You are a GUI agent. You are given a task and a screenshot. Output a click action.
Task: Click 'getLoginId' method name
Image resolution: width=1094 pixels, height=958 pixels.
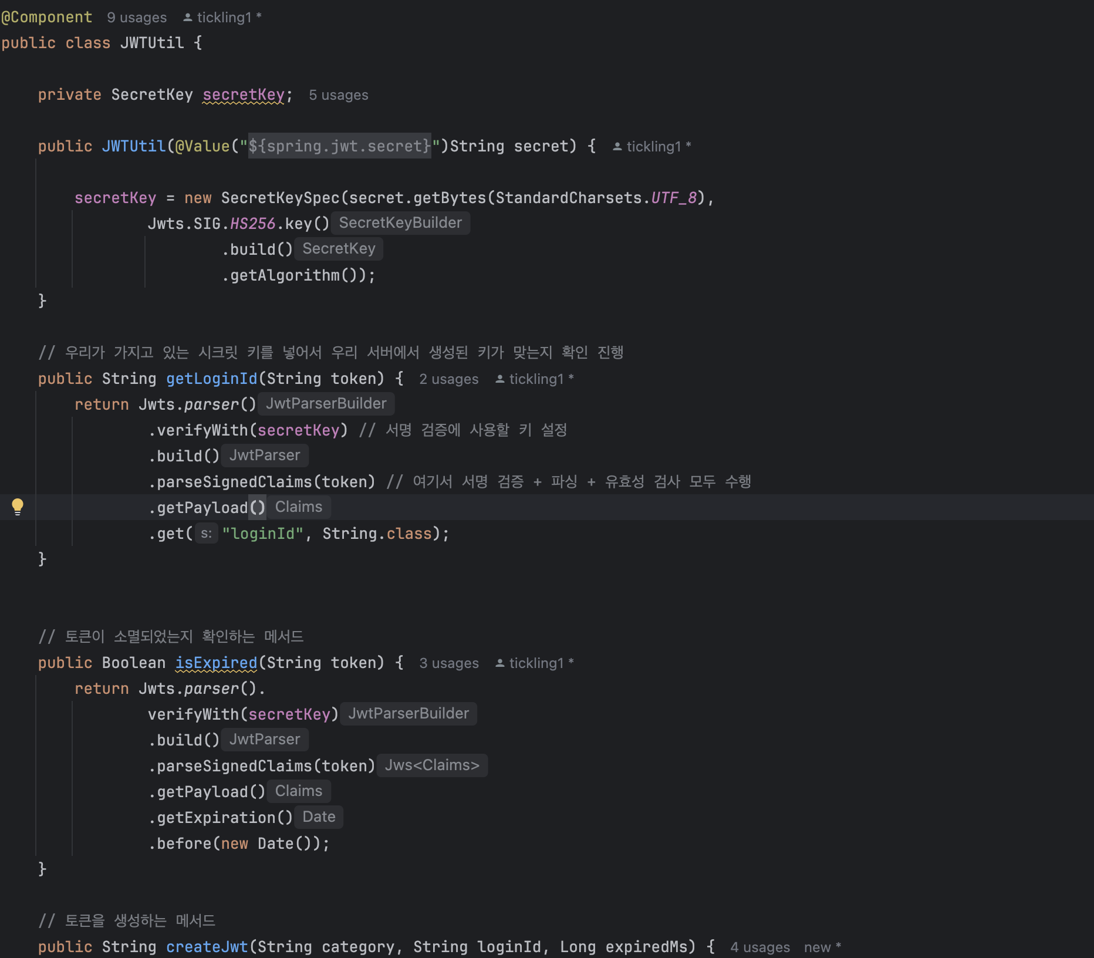(x=212, y=379)
